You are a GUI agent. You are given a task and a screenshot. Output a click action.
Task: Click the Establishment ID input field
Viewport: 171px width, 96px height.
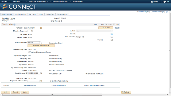[34, 73]
